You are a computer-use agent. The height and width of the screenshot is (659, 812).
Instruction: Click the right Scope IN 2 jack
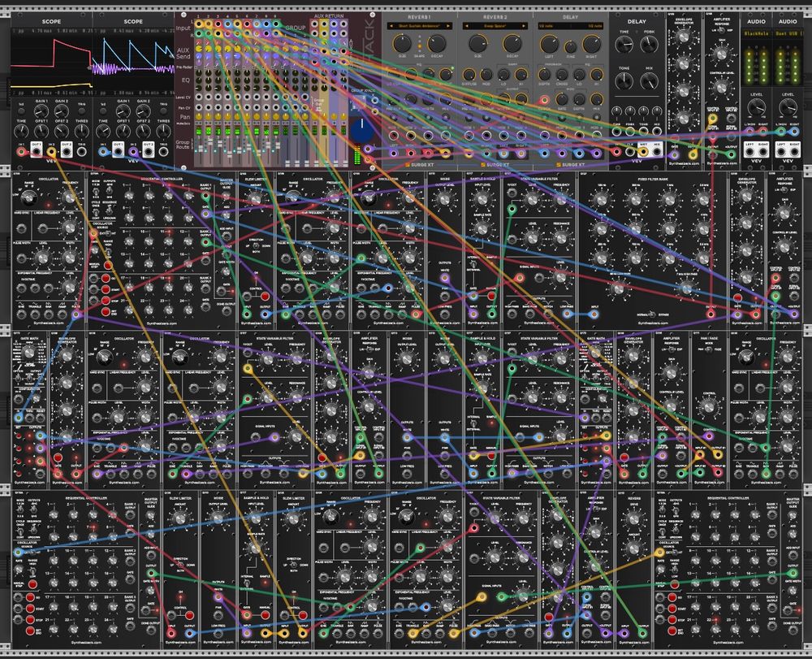pyautogui.click(x=134, y=152)
